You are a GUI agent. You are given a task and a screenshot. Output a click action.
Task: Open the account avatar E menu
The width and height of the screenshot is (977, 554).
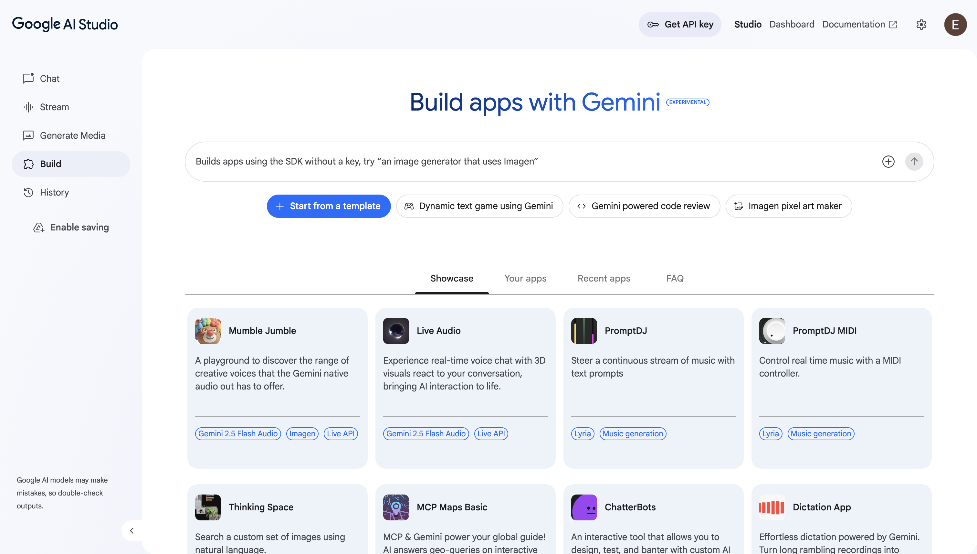coord(955,25)
